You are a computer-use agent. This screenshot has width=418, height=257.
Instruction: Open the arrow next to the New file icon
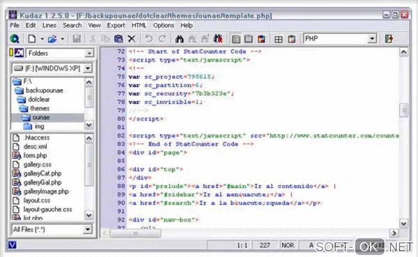pos(42,39)
